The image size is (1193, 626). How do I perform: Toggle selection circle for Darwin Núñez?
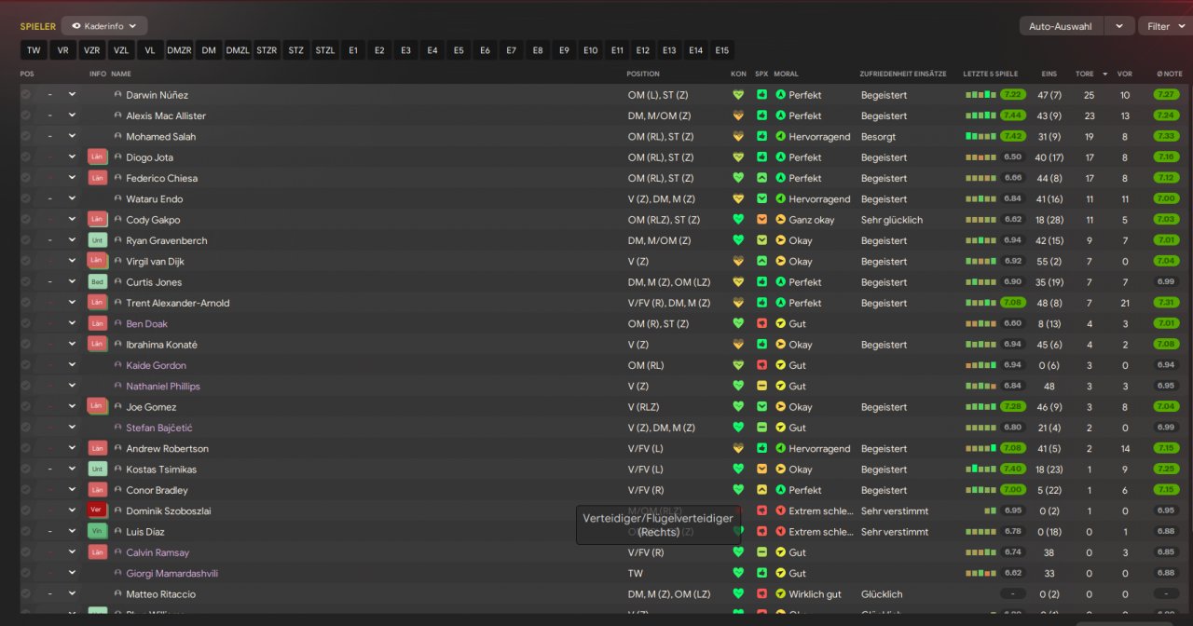(x=26, y=95)
